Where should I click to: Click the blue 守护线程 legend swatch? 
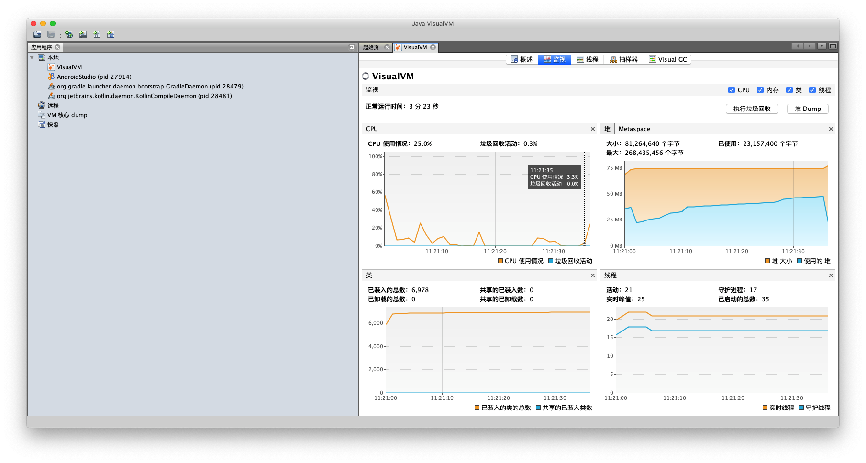click(801, 408)
